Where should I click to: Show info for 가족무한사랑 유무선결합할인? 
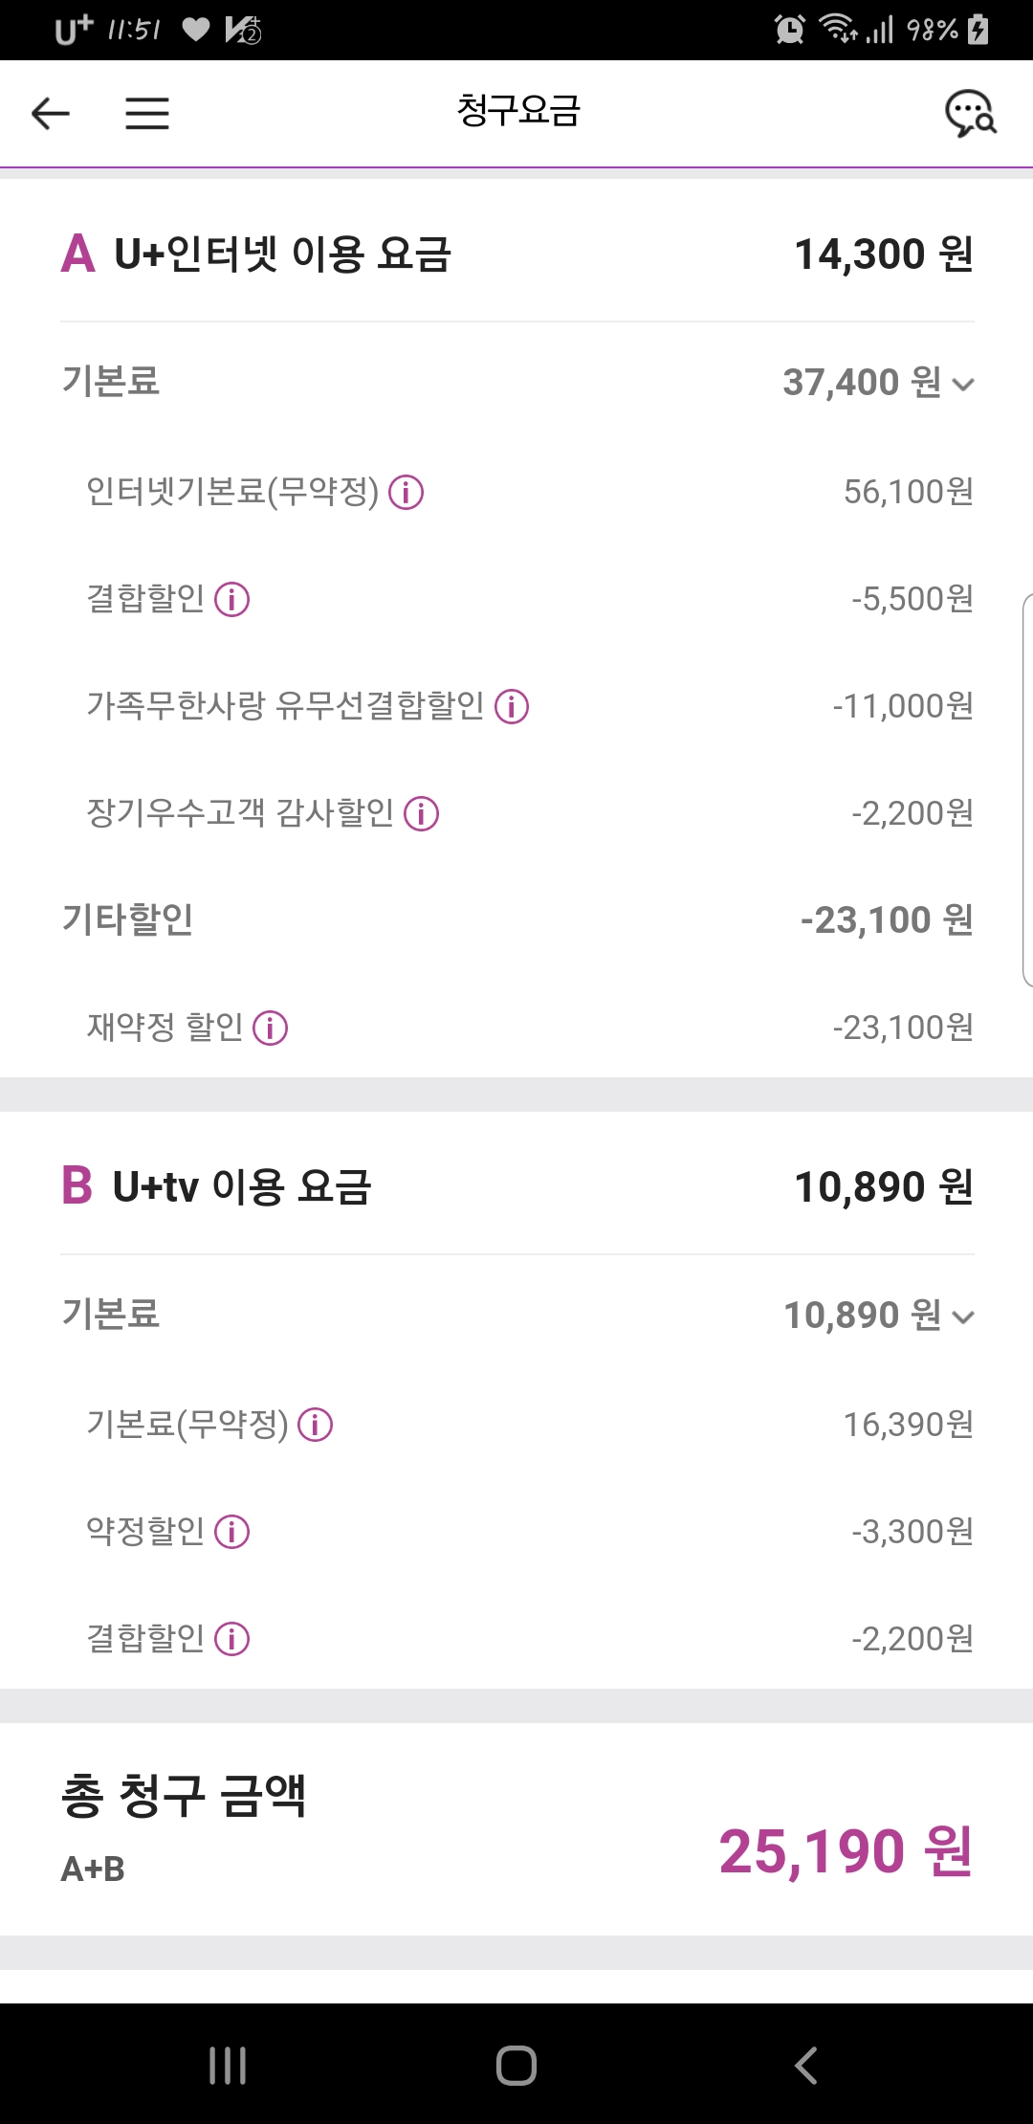(x=512, y=707)
